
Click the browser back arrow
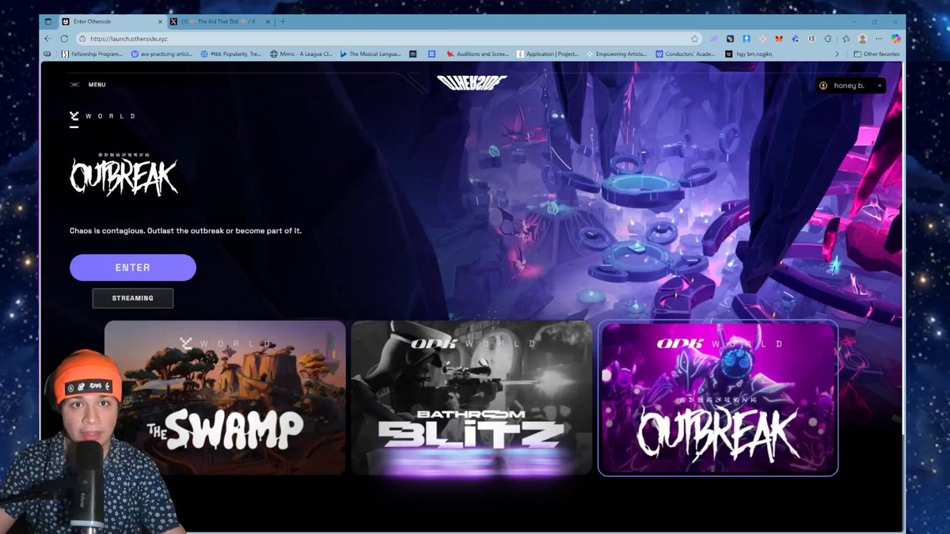pyautogui.click(x=48, y=38)
